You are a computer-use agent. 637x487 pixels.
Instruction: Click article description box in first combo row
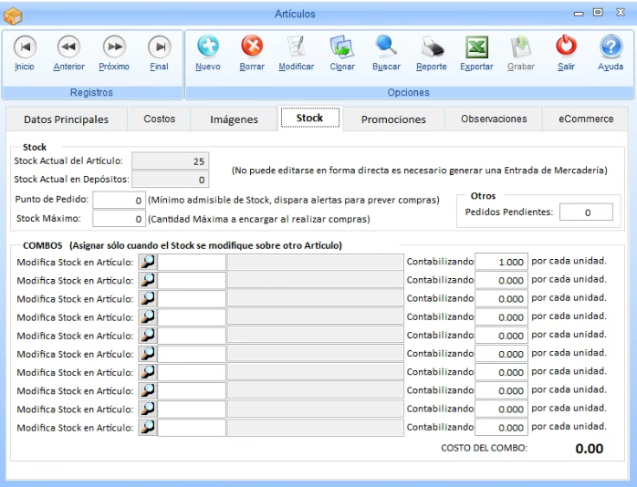(x=316, y=262)
